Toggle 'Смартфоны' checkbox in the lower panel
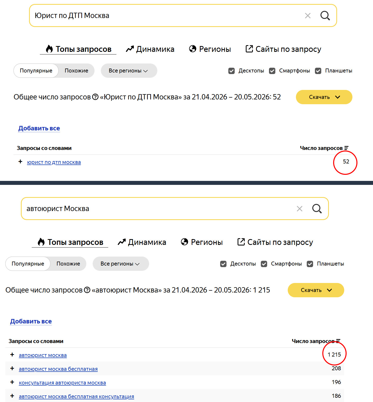This screenshot has height=402, width=373. coord(264,264)
